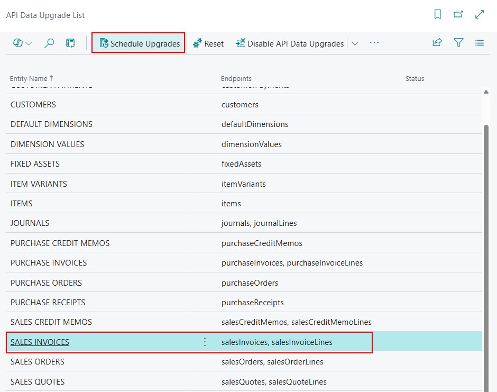Open the Copilot dropdown in the toolbar
The height and width of the screenshot is (392, 497).
pyautogui.click(x=22, y=43)
